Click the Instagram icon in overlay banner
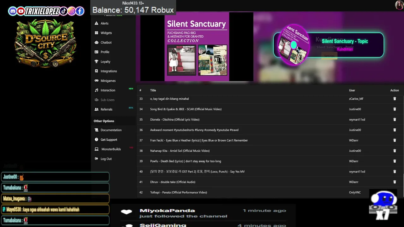The image size is (404, 227). [x=72, y=11]
